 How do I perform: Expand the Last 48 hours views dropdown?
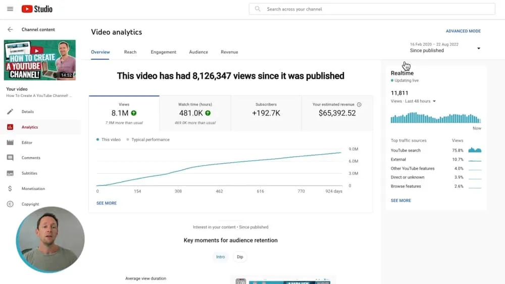click(x=434, y=101)
